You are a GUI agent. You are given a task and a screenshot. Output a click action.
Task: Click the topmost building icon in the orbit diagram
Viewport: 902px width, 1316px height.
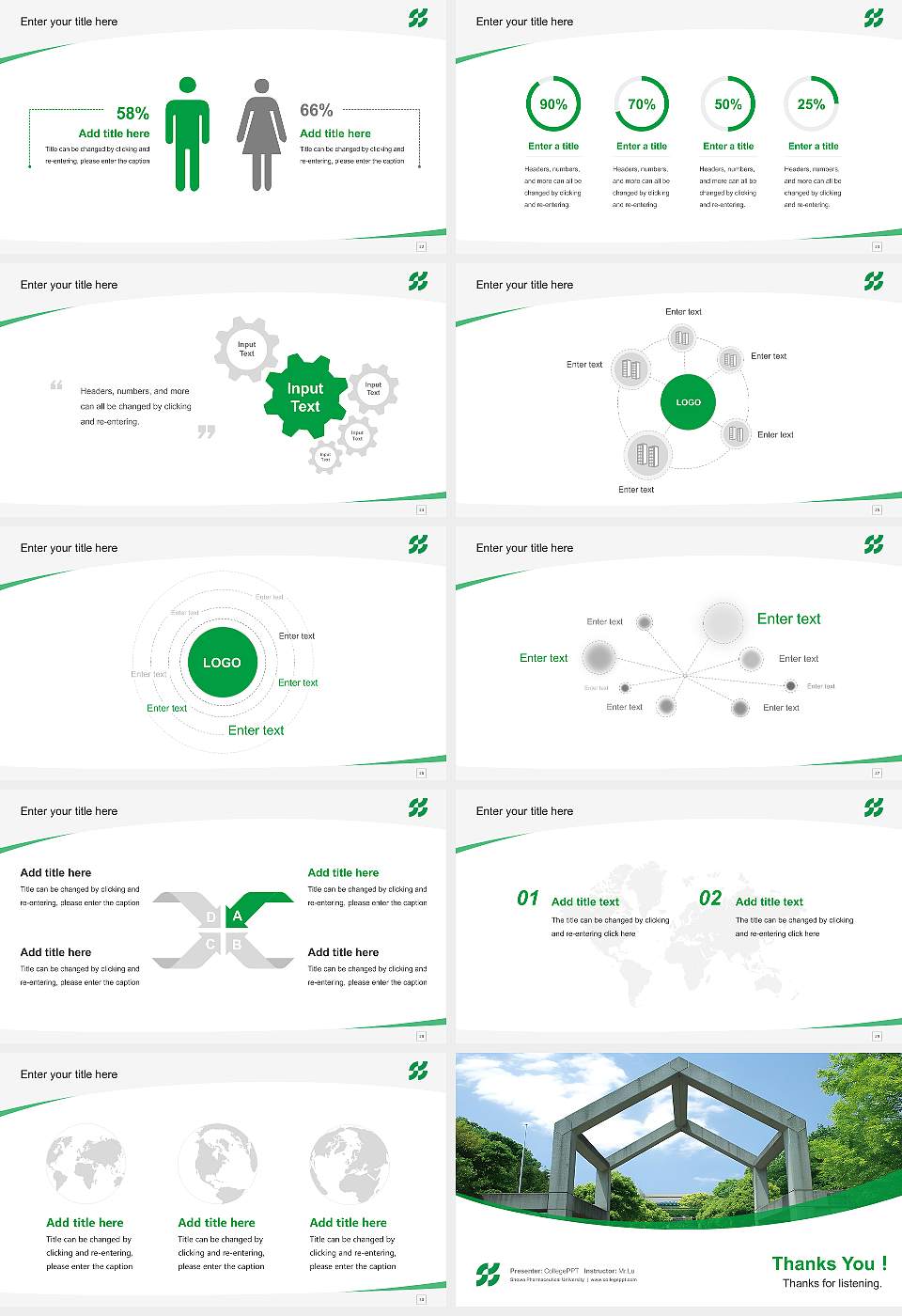coord(682,337)
